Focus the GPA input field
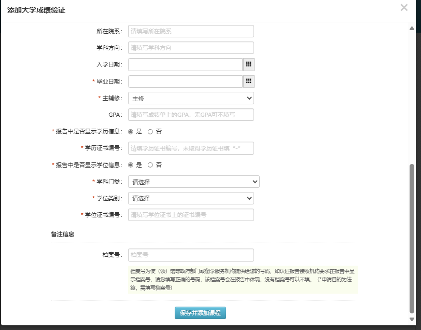Screen dimensions: 421x330 pos(191,115)
